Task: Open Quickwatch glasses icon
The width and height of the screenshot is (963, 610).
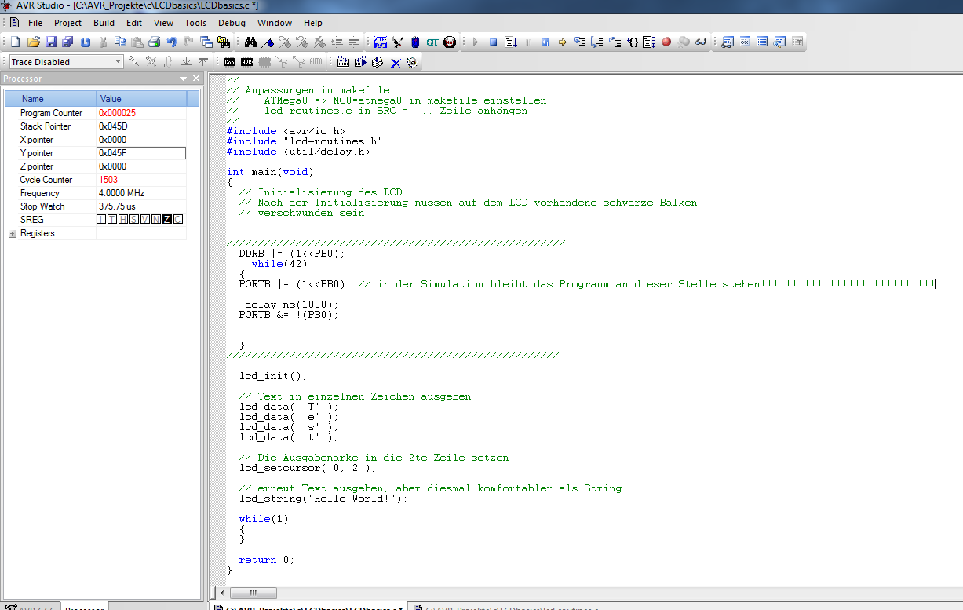Action: [x=701, y=42]
